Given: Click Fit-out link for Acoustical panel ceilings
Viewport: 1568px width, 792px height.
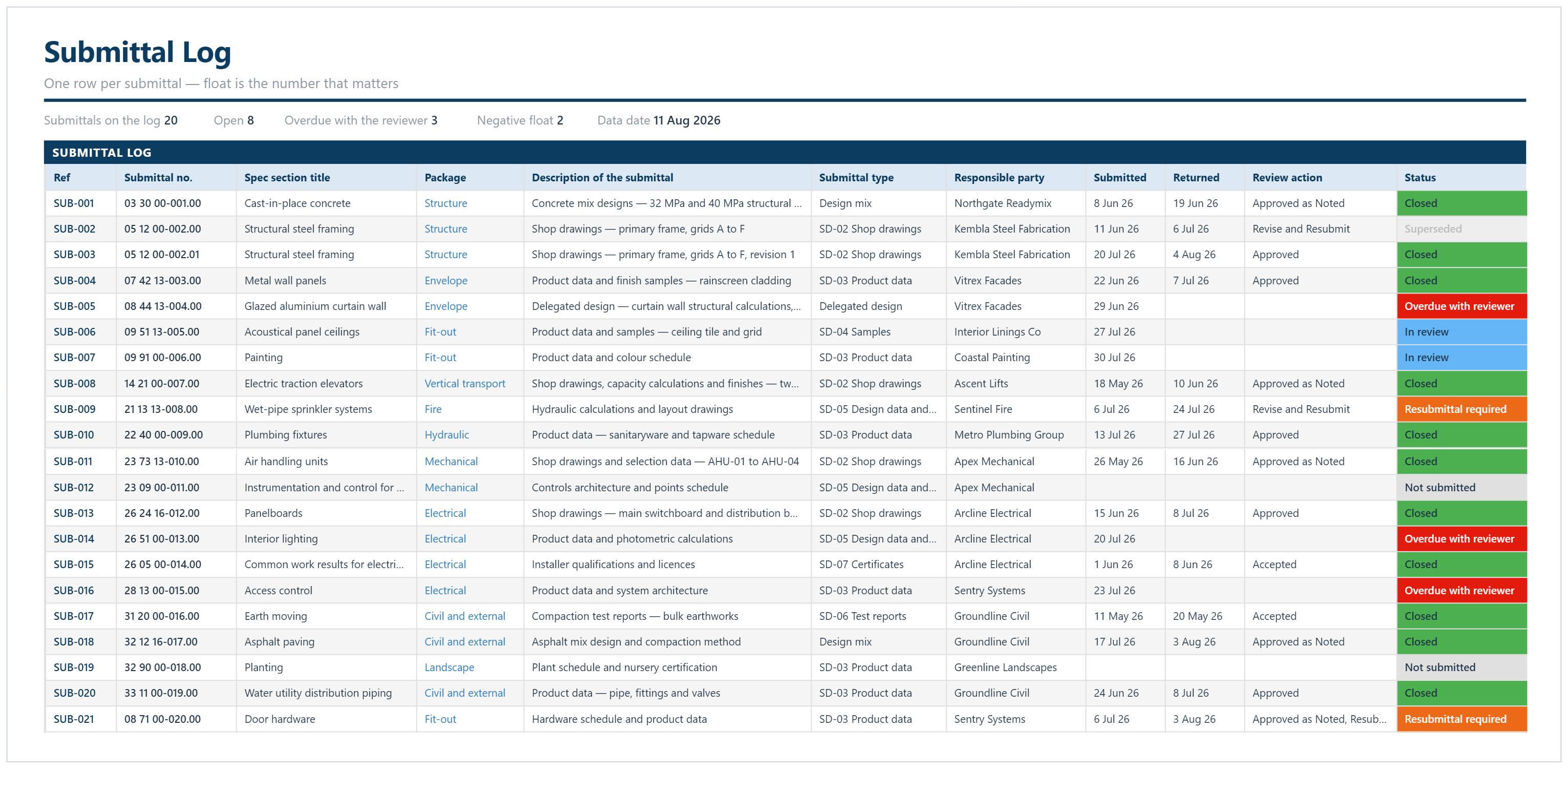Looking at the screenshot, I should [440, 332].
